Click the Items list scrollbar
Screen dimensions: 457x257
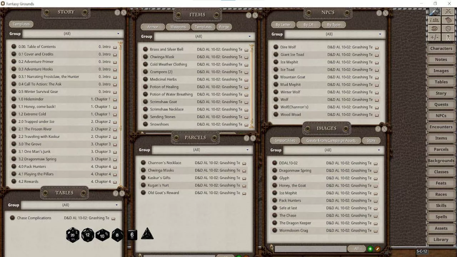251,86
